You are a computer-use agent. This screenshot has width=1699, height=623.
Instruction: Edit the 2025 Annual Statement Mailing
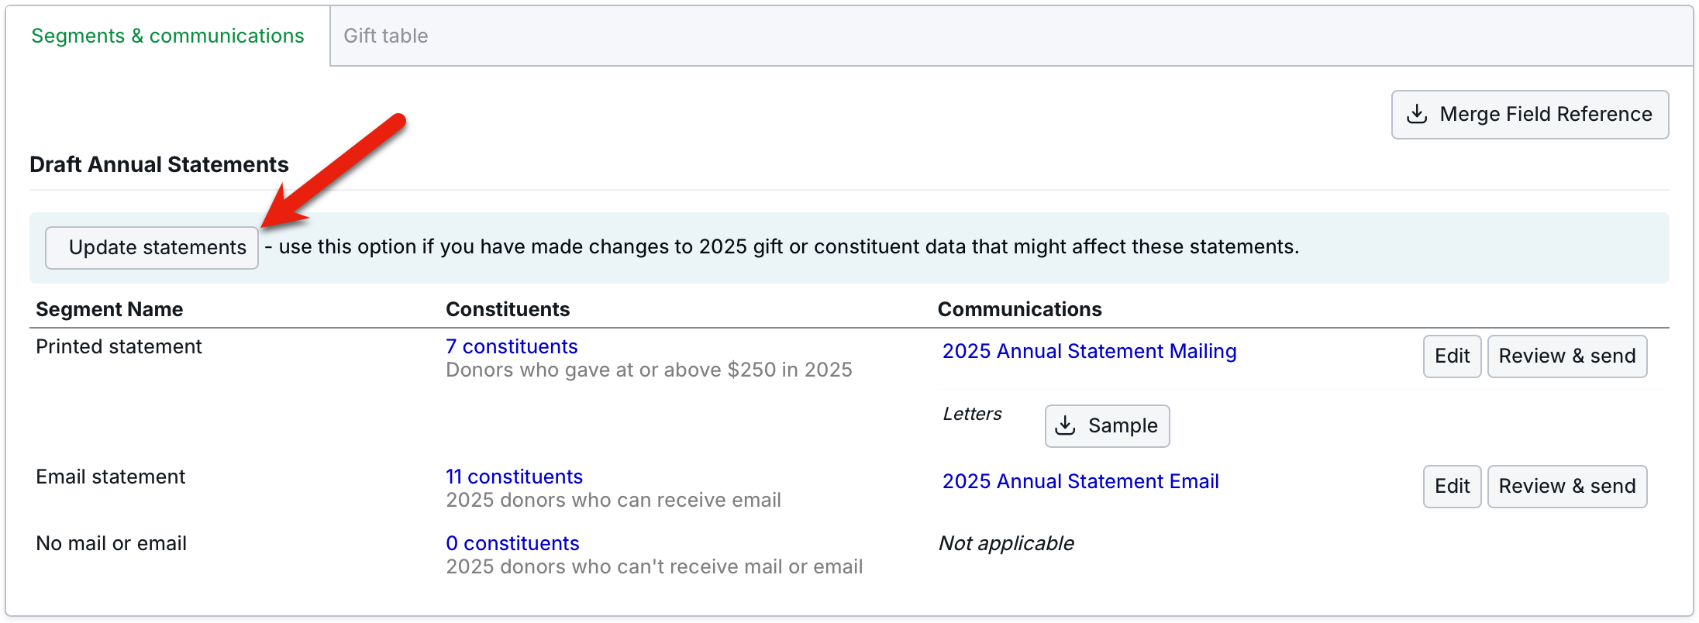pyautogui.click(x=1451, y=356)
